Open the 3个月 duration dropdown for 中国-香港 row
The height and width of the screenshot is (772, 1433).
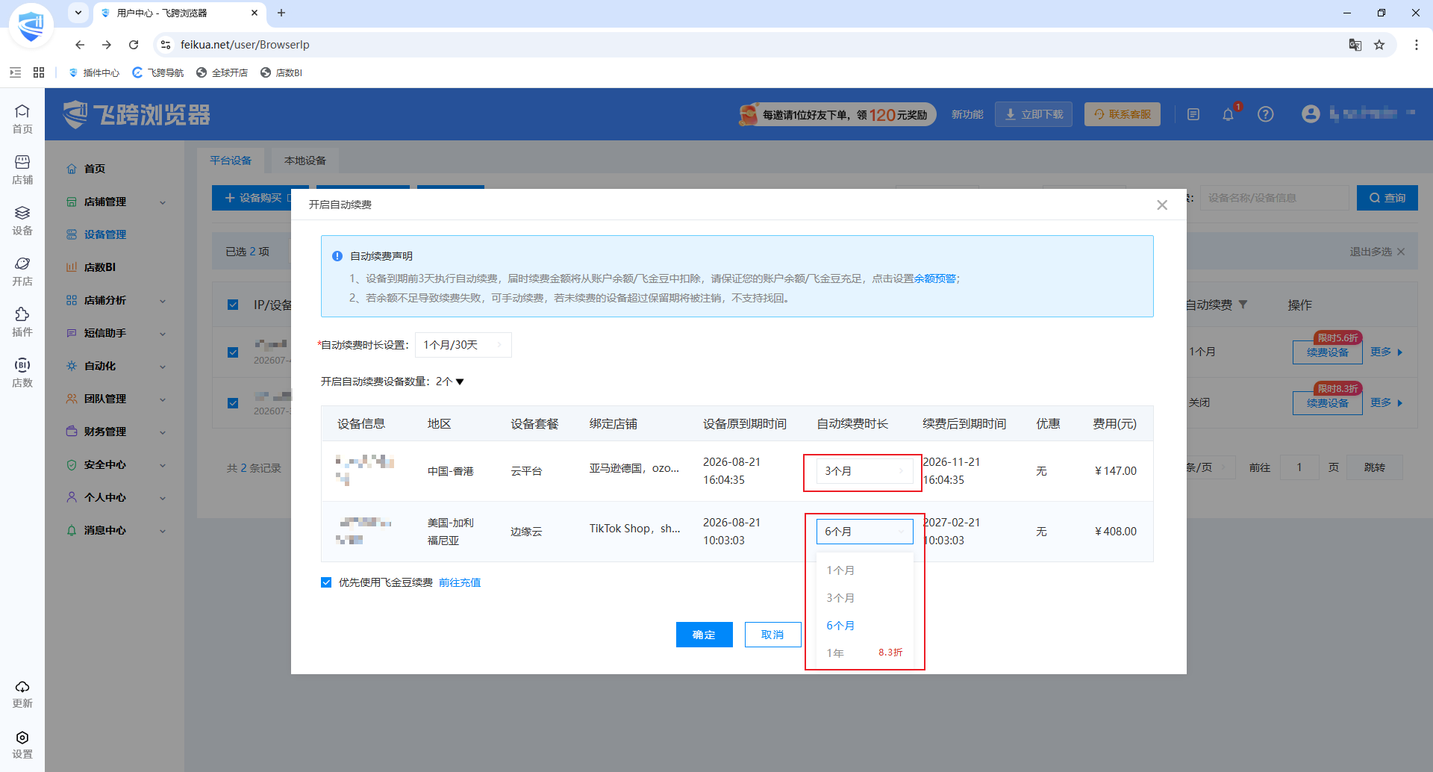[864, 471]
